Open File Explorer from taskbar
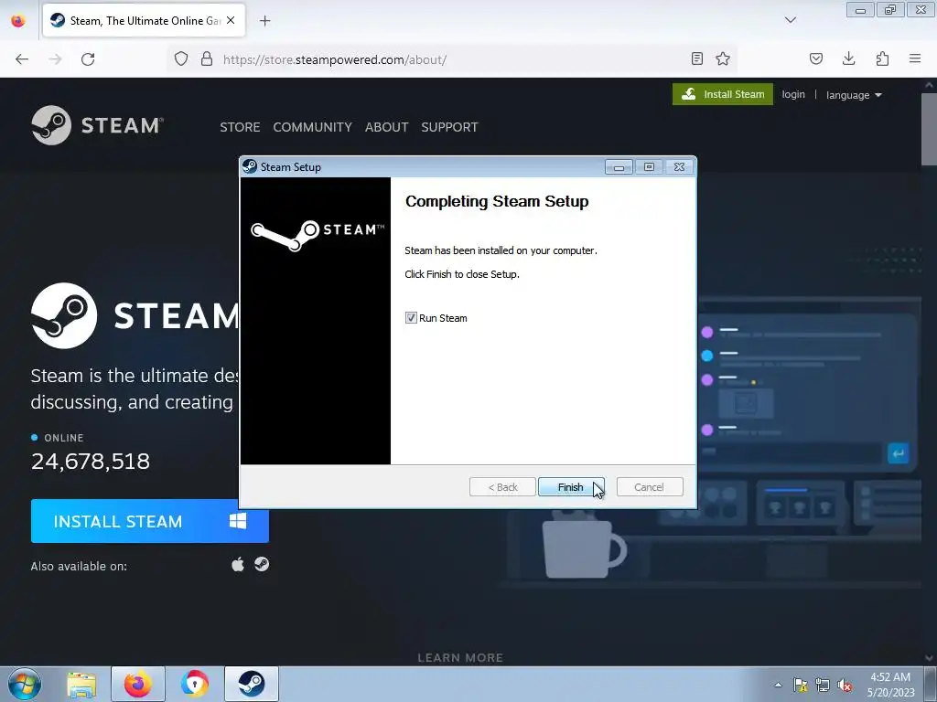 click(x=81, y=684)
